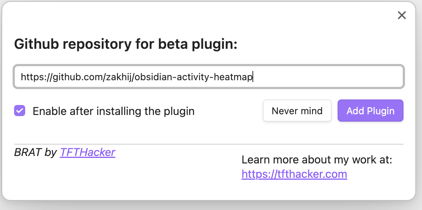Click the "Enable after installing the plugin" label
This screenshot has width=422, height=210.
point(113,111)
